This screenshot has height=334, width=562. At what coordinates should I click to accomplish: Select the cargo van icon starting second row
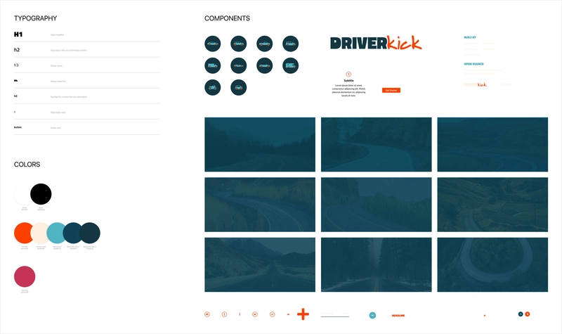(x=213, y=65)
